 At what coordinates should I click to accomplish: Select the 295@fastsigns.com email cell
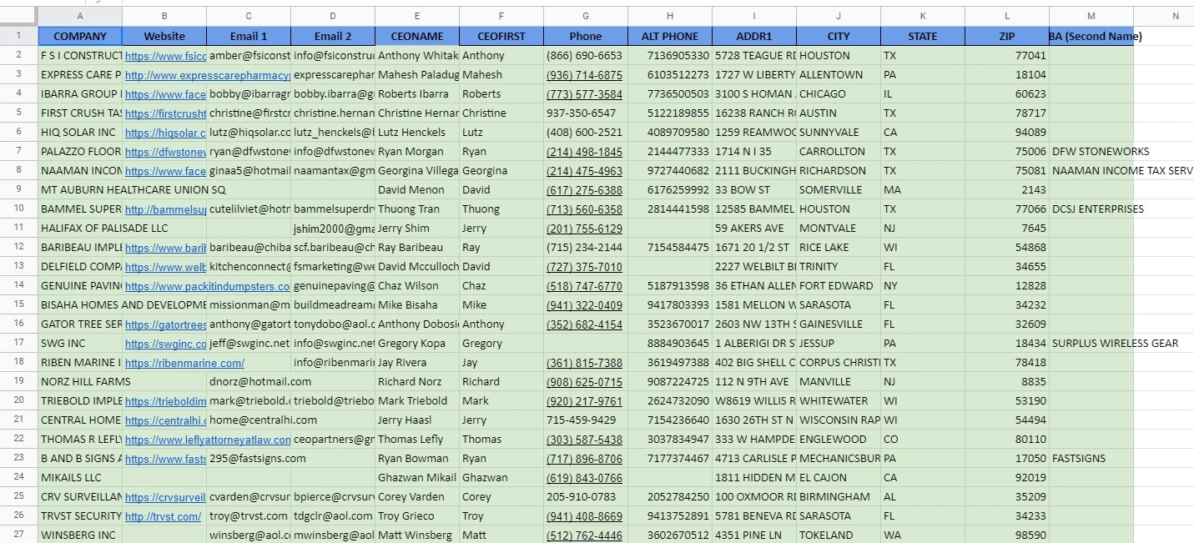tap(249, 459)
